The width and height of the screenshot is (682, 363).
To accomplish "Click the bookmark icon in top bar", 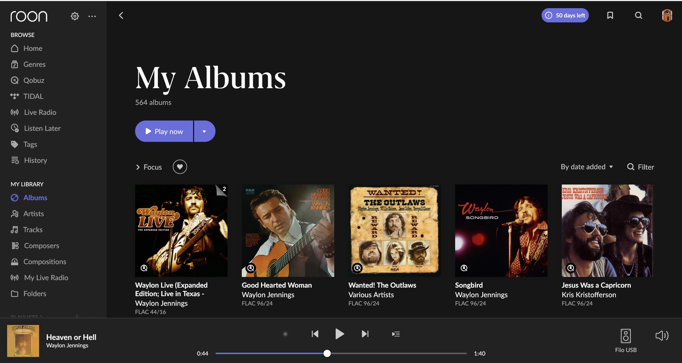I will pos(610,15).
